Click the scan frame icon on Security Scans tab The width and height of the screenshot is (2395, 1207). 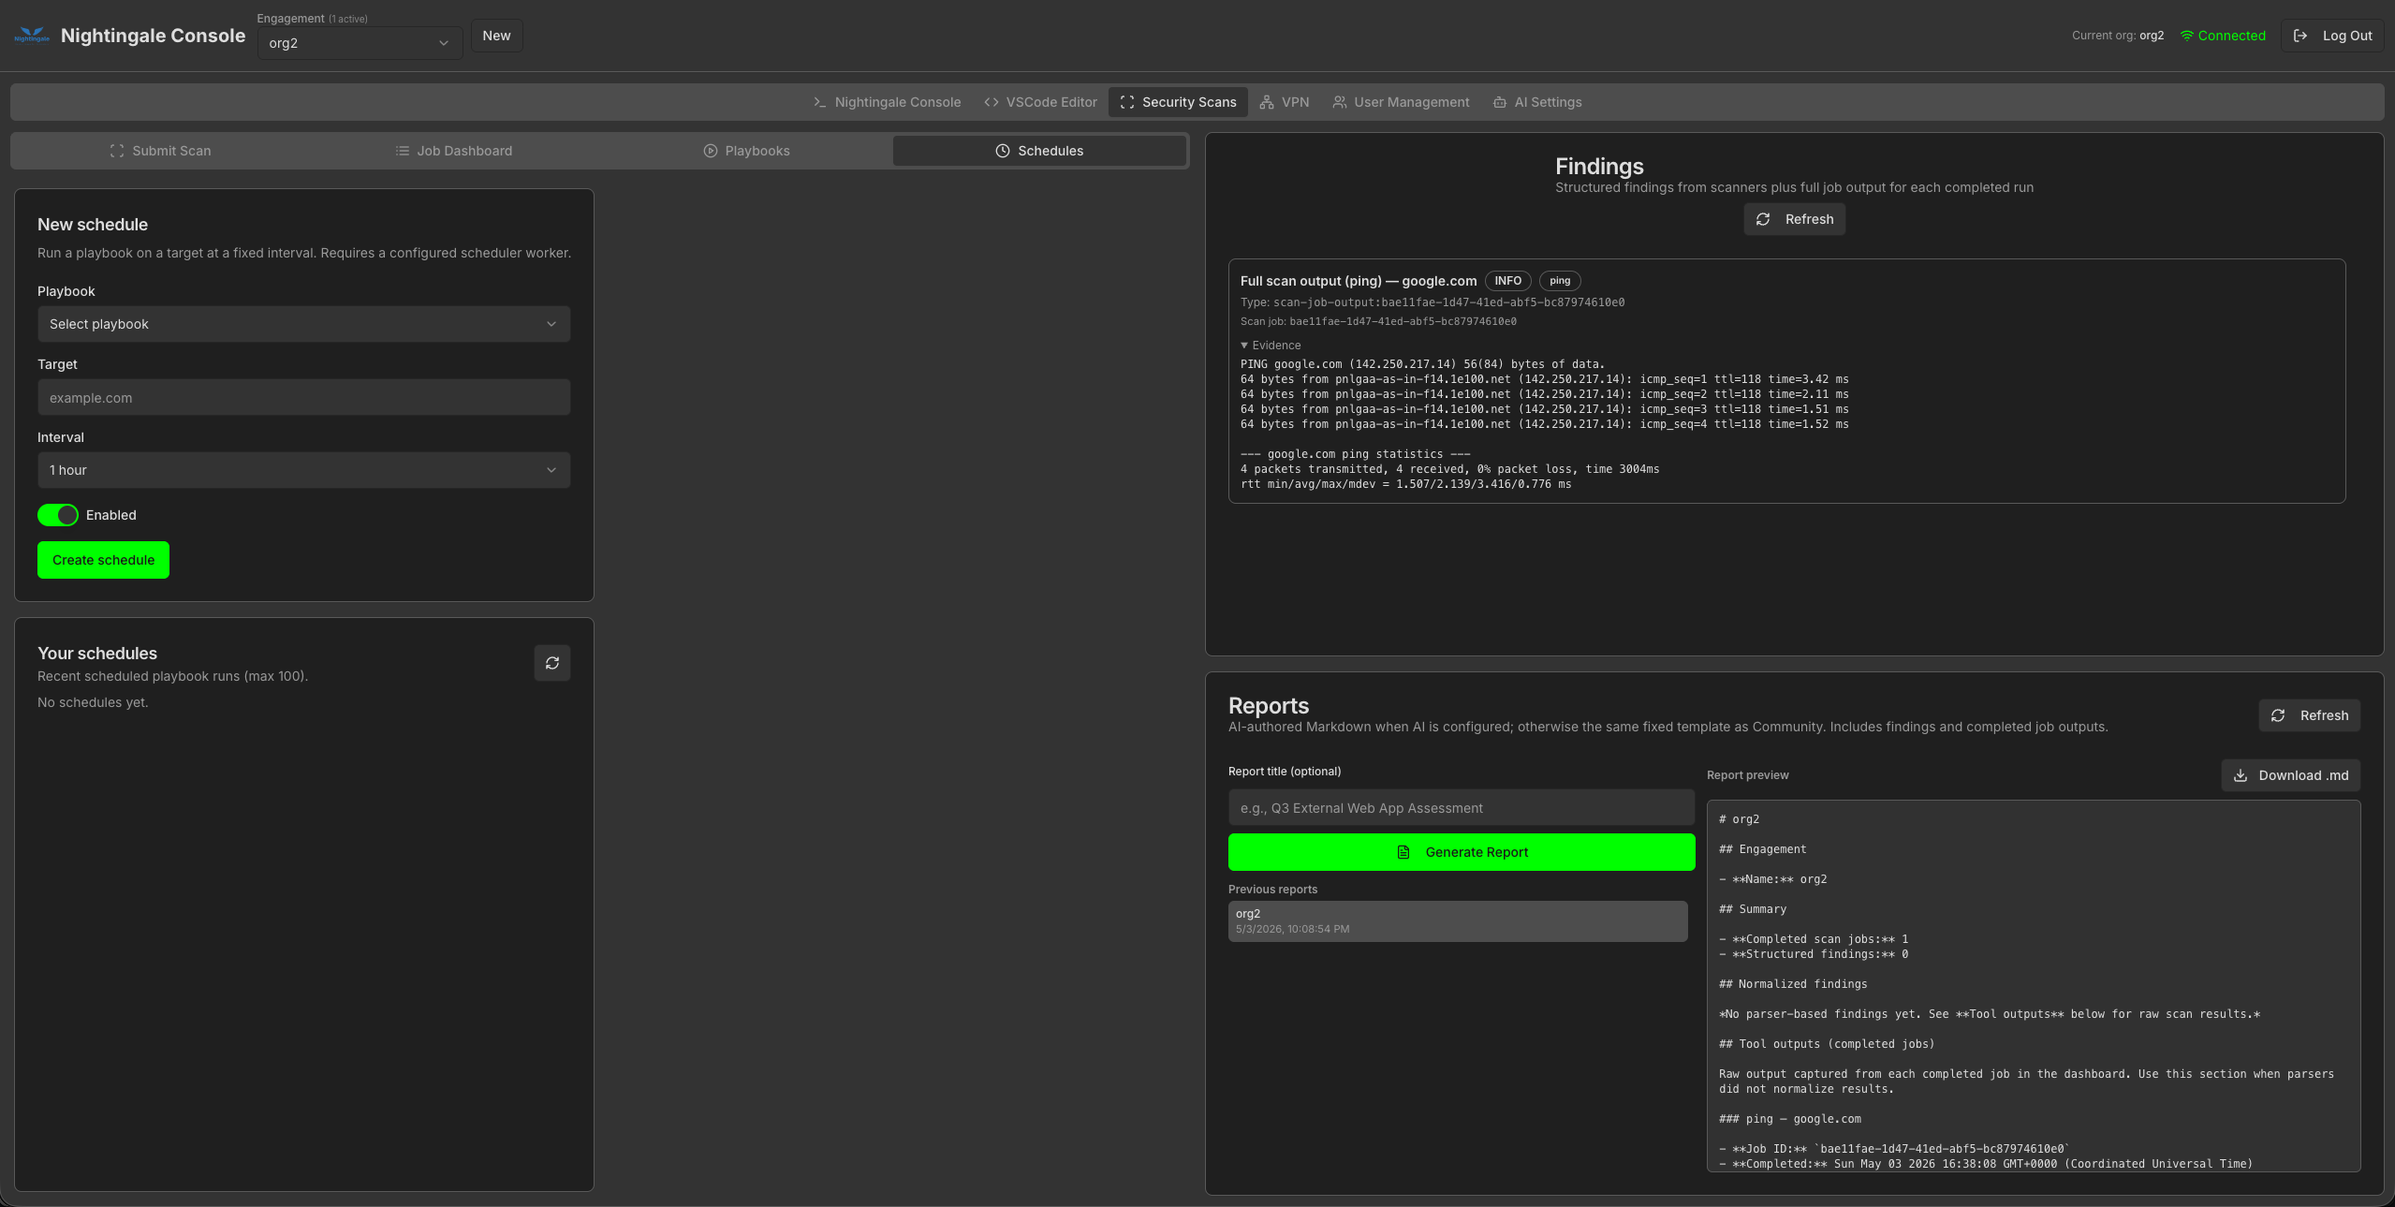[x=1127, y=102]
